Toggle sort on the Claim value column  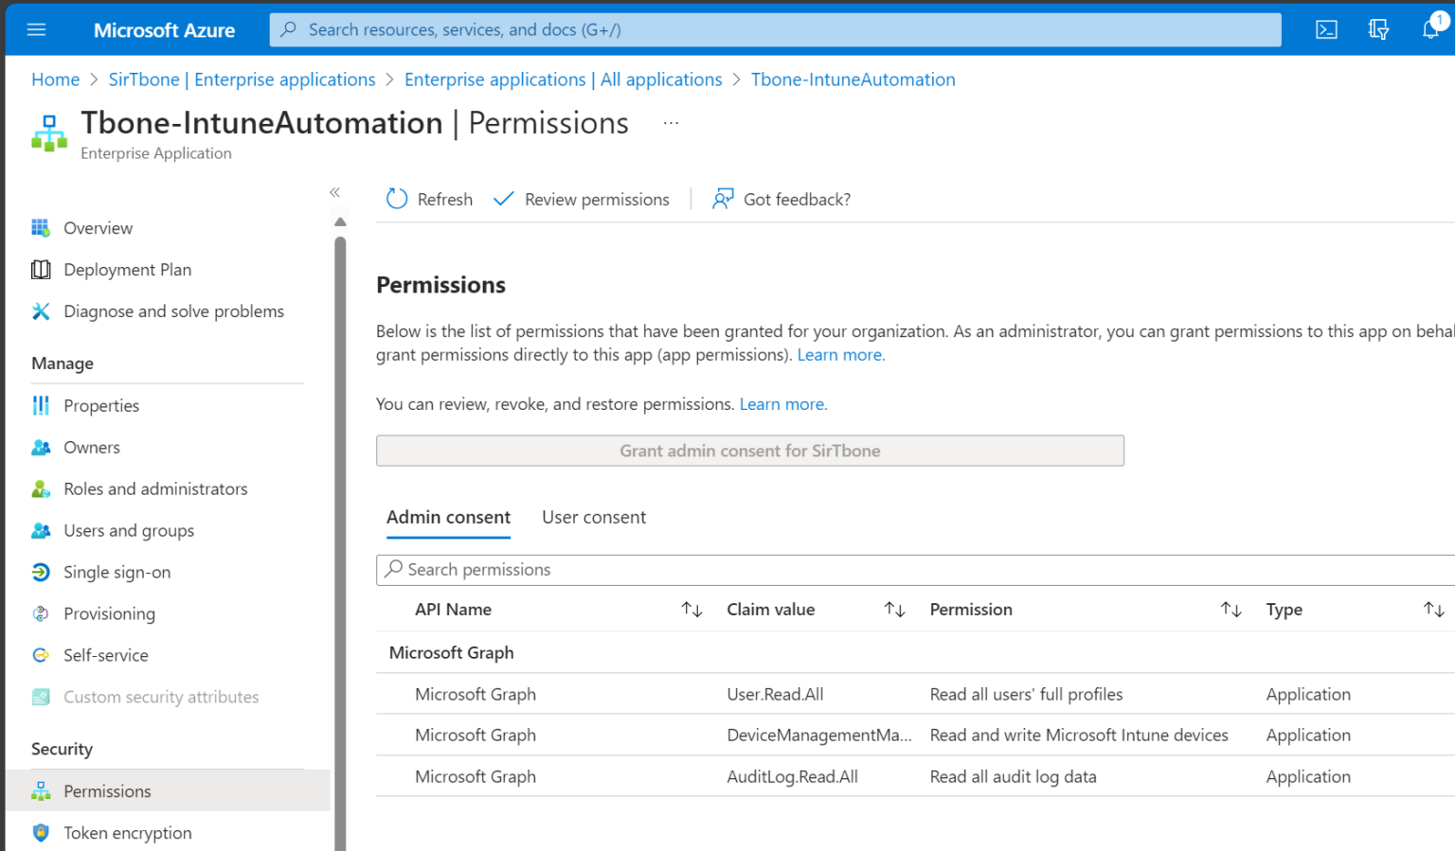(x=894, y=609)
